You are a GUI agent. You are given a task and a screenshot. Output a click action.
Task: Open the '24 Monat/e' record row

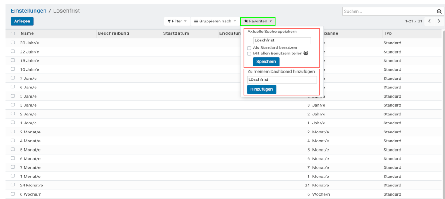(x=32, y=185)
